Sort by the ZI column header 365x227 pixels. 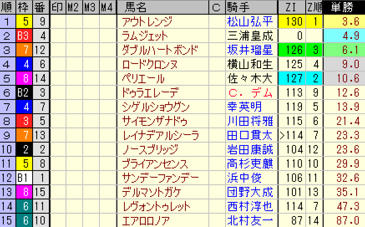point(291,7)
